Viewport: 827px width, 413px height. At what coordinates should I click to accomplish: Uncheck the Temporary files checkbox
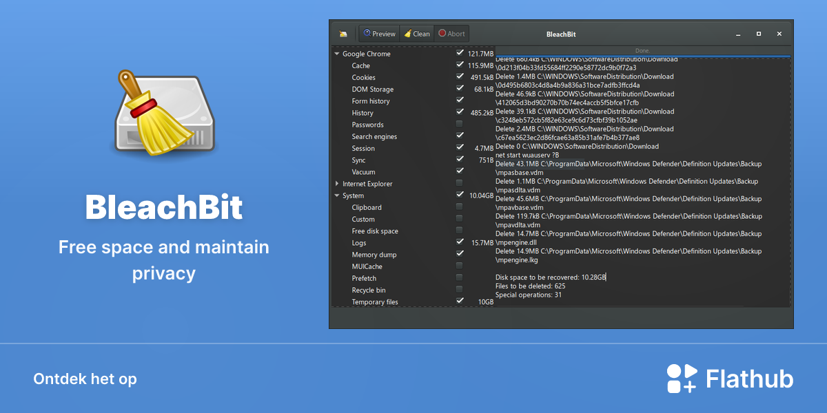point(460,300)
